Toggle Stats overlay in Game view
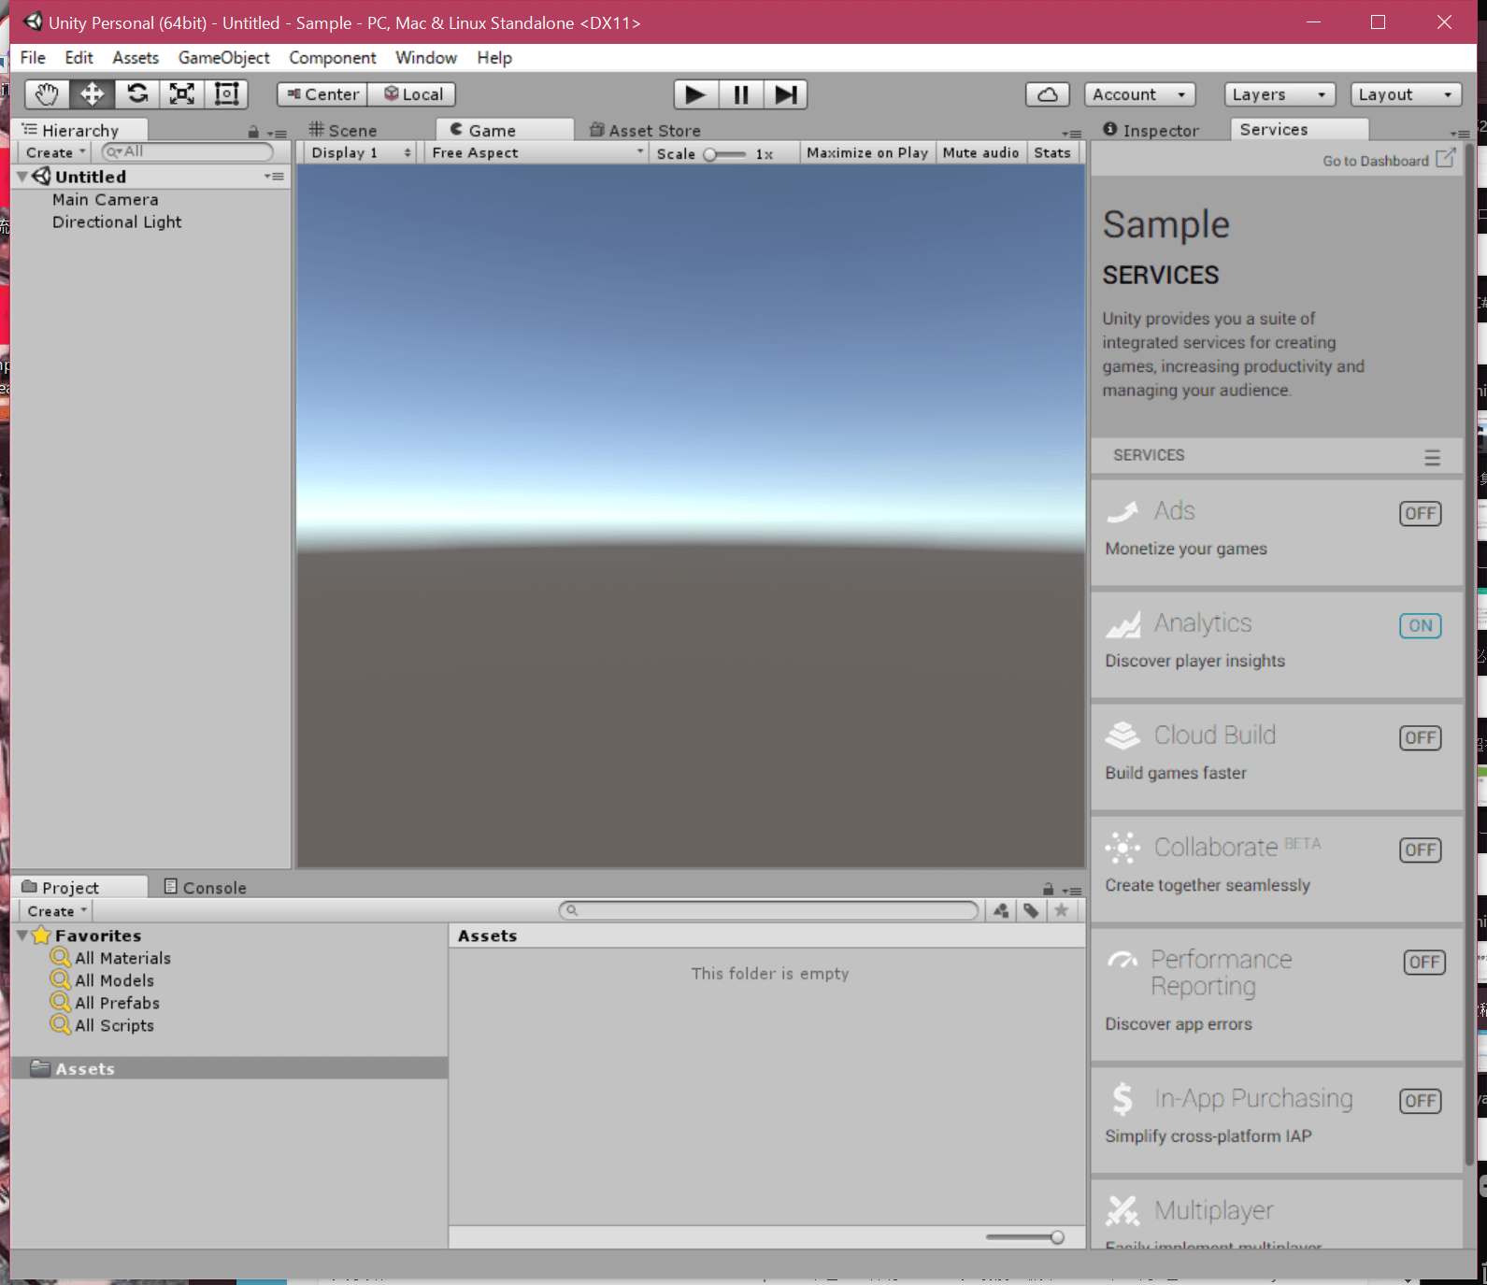 1052,152
